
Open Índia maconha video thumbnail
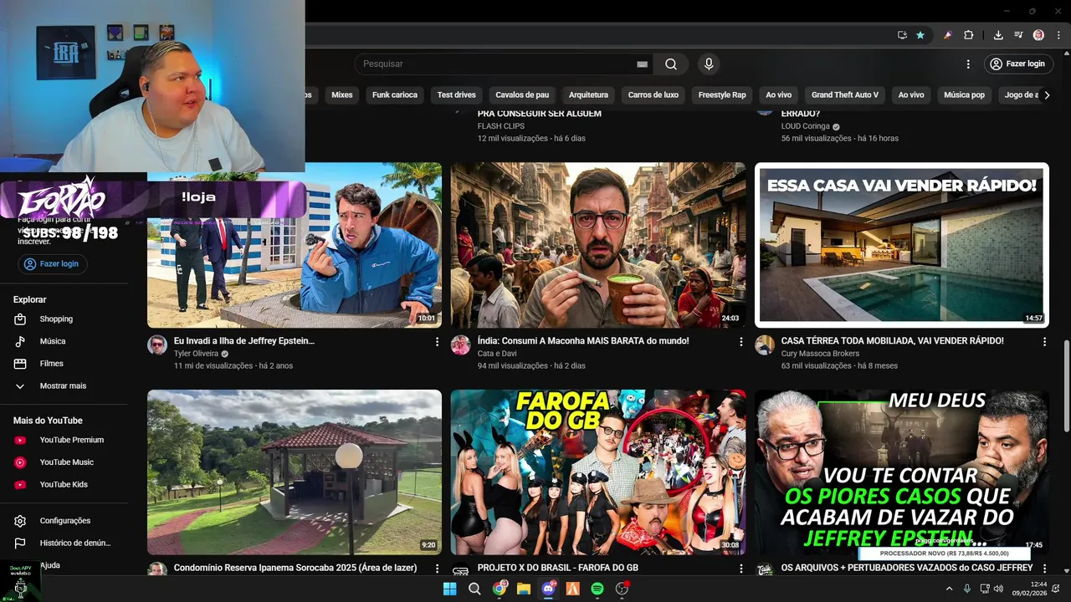pos(598,245)
